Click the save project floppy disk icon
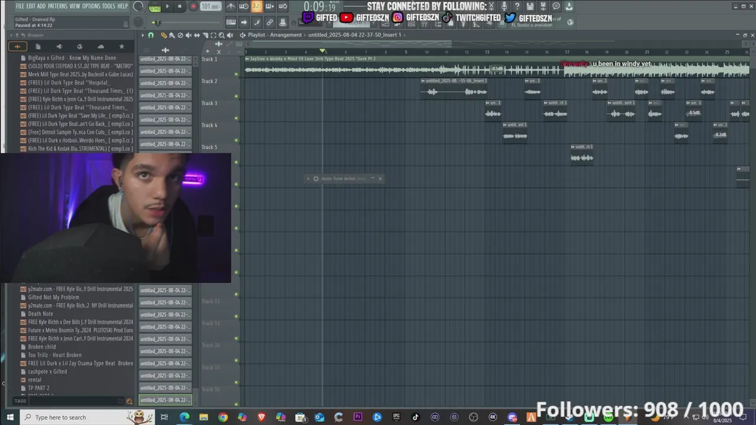The image size is (756, 425). point(530,6)
